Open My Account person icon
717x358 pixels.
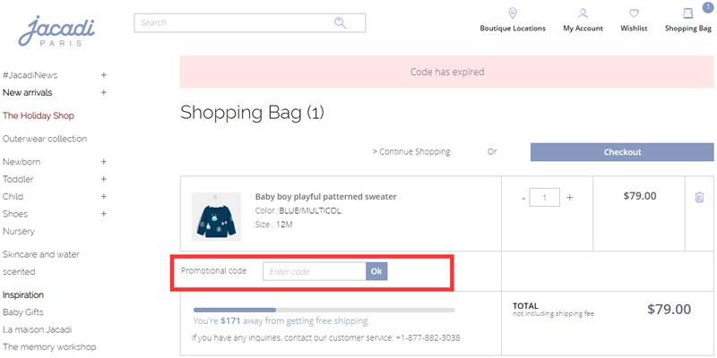(x=583, y=13)
